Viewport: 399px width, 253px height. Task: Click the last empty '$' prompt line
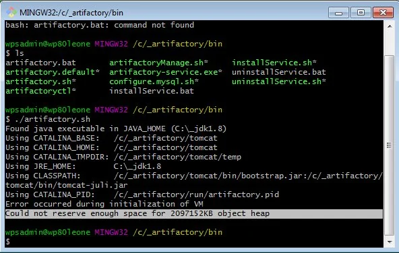point(8,242)
